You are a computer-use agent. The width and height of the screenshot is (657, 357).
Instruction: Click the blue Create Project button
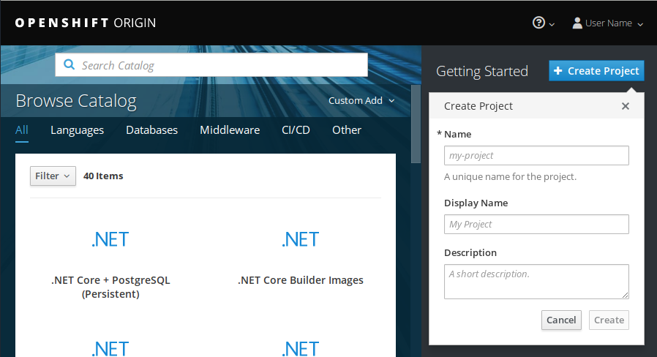596,71
